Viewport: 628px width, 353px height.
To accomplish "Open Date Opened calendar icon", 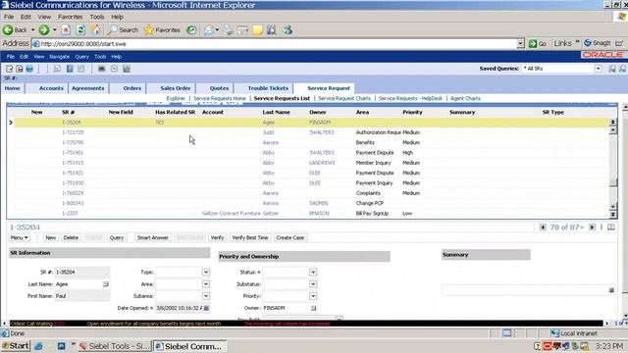I will pyautogui.click(x=206, y=308).
